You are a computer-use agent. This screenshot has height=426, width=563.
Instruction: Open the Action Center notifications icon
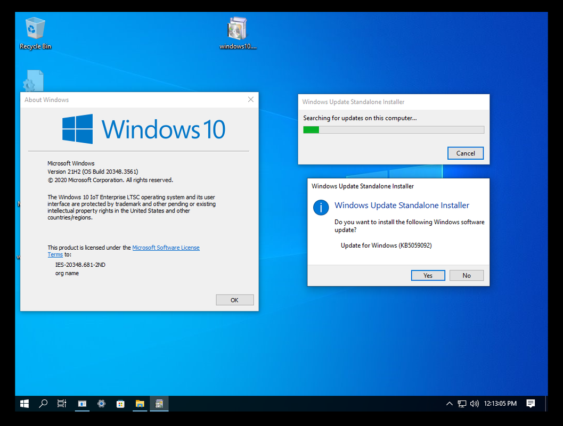pyautogui.click(x=531, y=404)
